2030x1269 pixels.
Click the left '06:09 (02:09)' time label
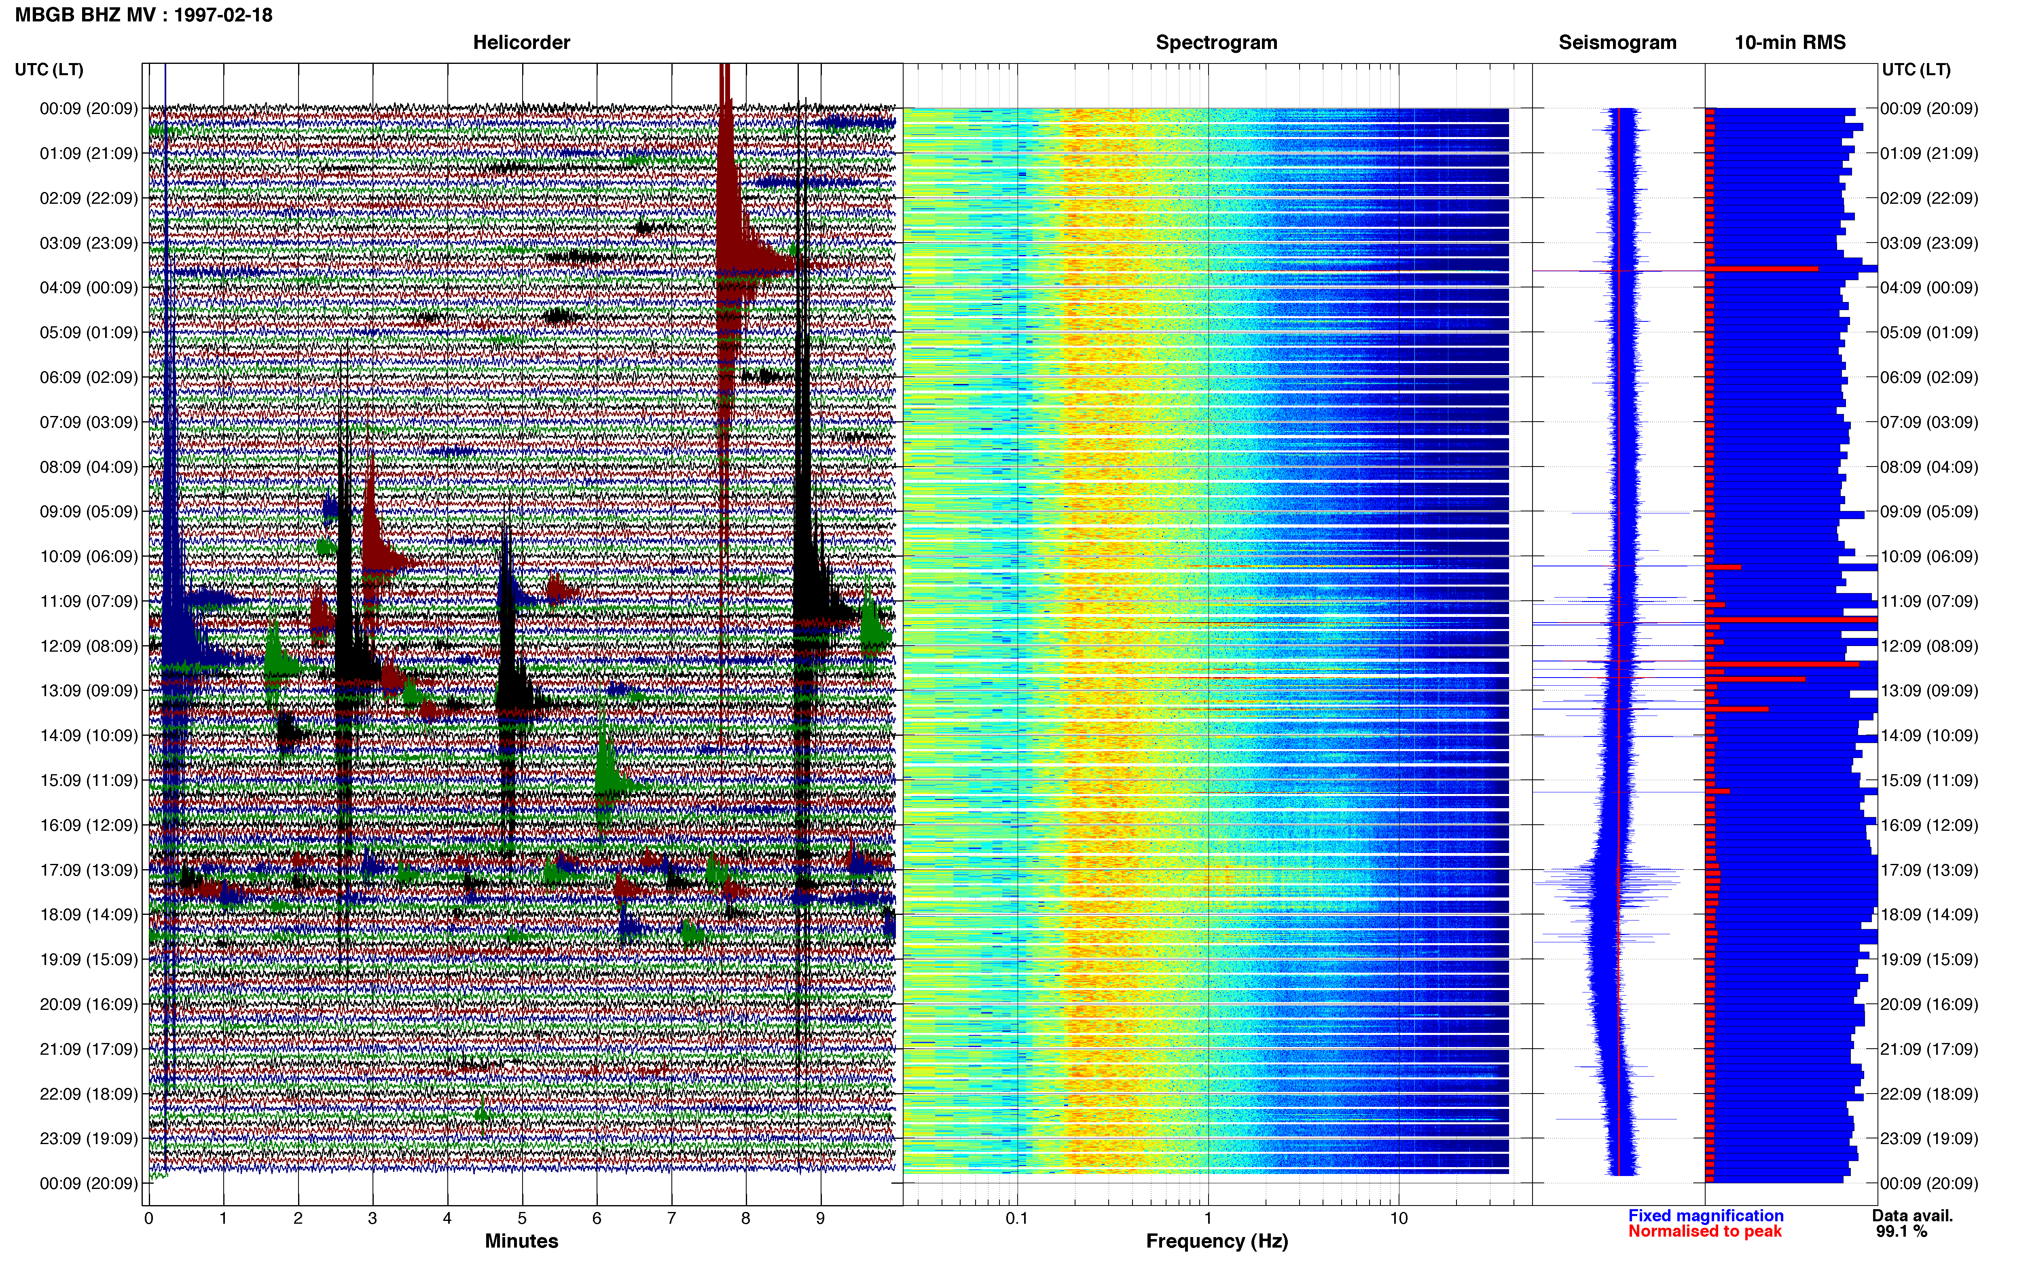coord(89,377)
